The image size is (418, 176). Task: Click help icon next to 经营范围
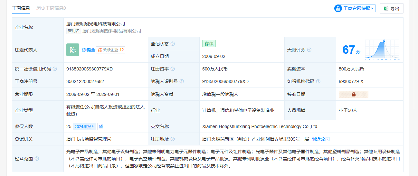click(37, 159)
